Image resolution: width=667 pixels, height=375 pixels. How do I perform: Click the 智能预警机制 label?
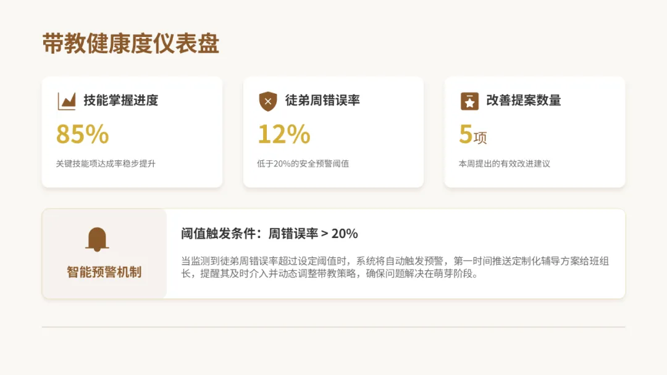coord(104,272)
